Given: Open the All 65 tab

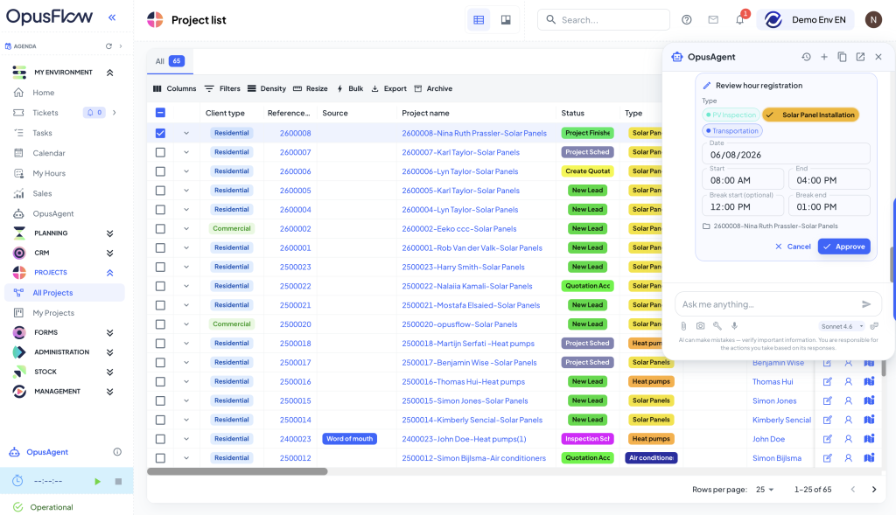Looking at the screenshot, I should pyautogui.click(x=170, y=61).
